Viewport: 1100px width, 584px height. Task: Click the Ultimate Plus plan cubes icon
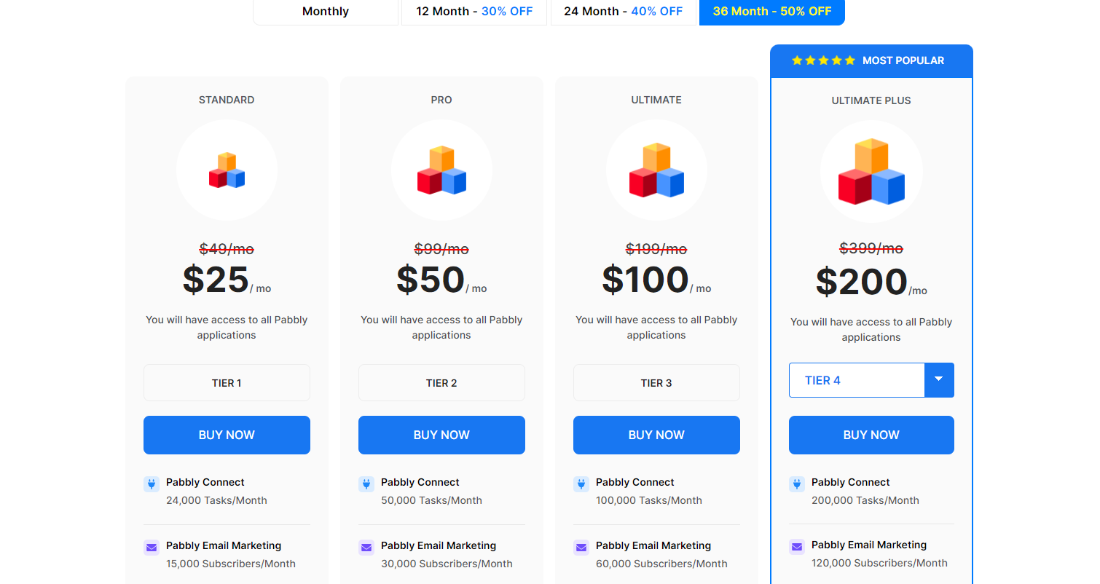[871, 172]
